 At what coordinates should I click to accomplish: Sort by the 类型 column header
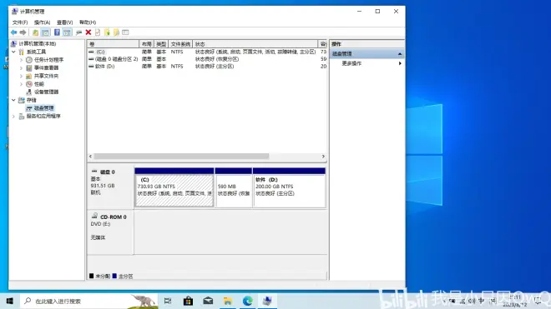click(161, 44)
